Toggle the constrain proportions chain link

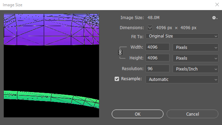pos(120,52)
